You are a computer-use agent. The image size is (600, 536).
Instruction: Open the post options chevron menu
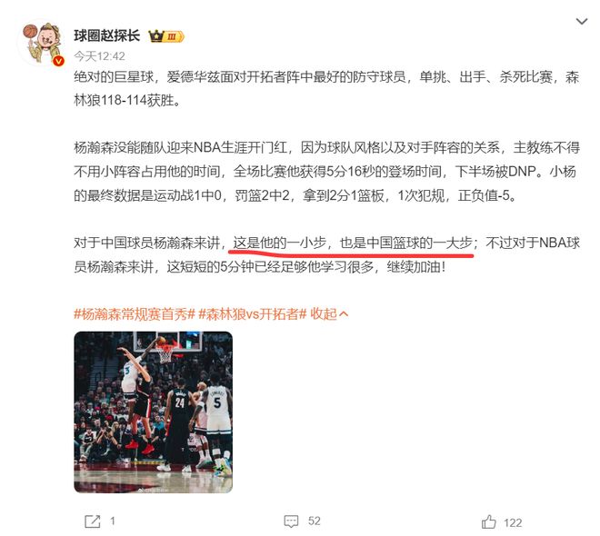[x=581, y=22]
